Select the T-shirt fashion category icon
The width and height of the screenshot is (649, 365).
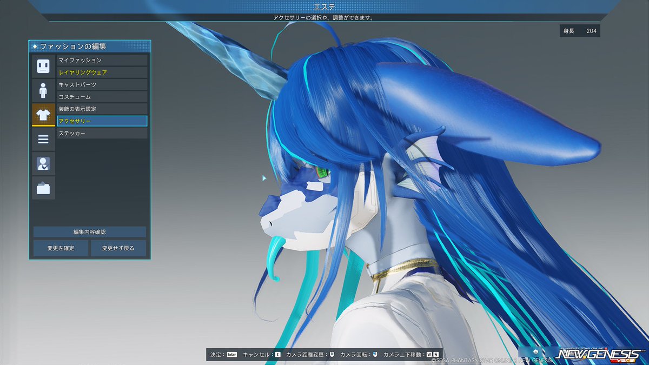coord(43,115)
